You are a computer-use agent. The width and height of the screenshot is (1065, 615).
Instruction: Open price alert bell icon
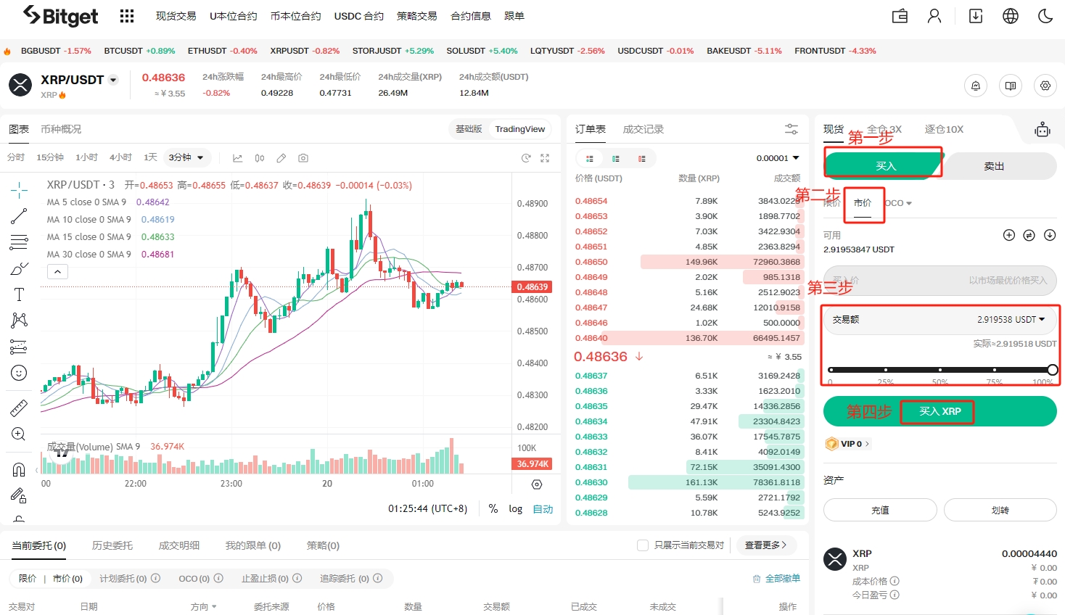(976, 86)
